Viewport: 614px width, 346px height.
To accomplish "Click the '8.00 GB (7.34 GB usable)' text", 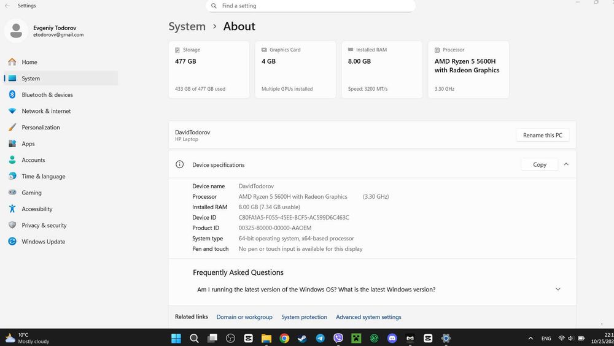I will (x=269, y=207).
